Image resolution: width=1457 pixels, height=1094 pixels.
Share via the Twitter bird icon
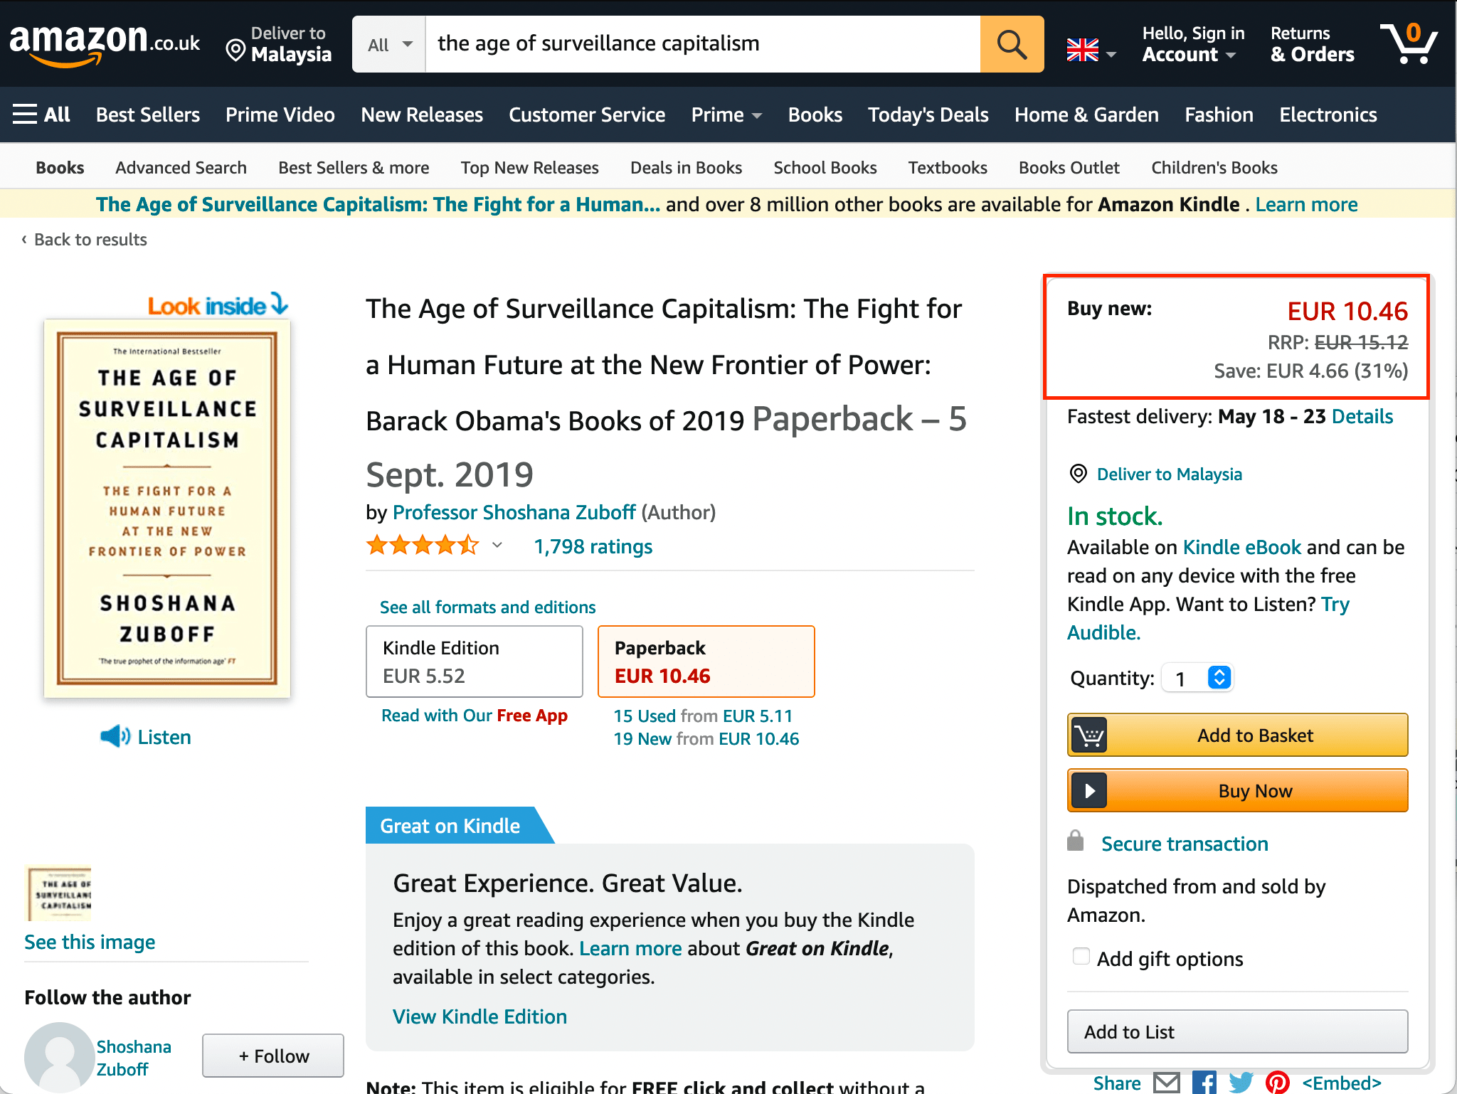pos(1241,1082)
